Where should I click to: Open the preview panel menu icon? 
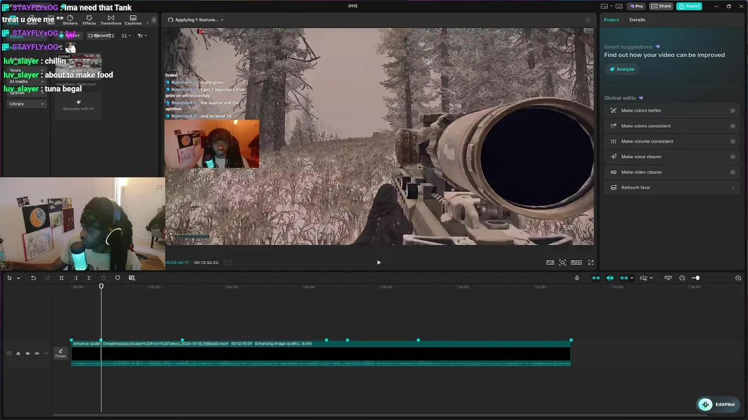coord(588,20)
